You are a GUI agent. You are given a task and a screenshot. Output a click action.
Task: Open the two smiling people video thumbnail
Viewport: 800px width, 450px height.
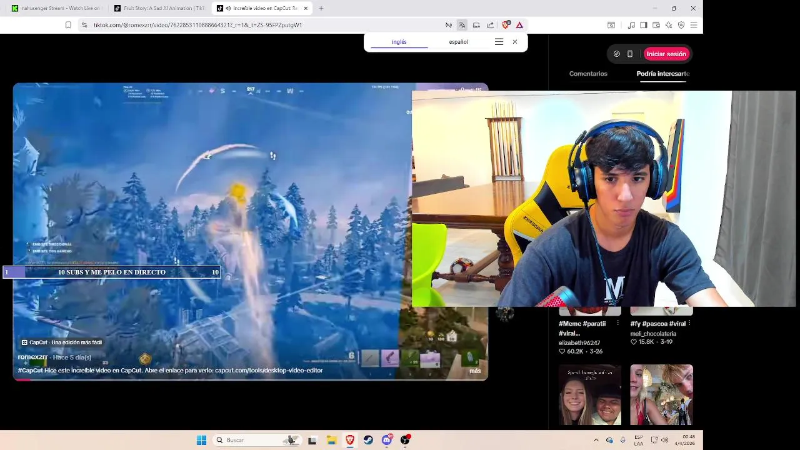[x=590, y=394]
